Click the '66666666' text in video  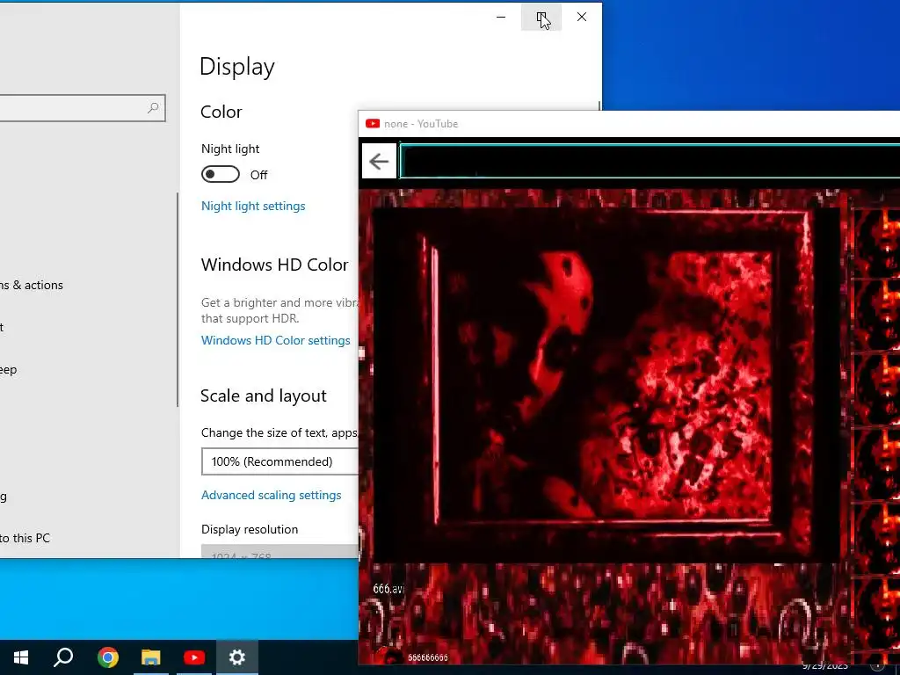pos(428,657)
